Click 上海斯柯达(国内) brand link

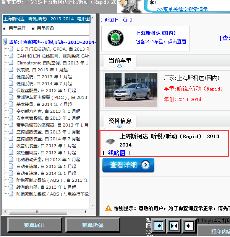[x=156, y=33]
